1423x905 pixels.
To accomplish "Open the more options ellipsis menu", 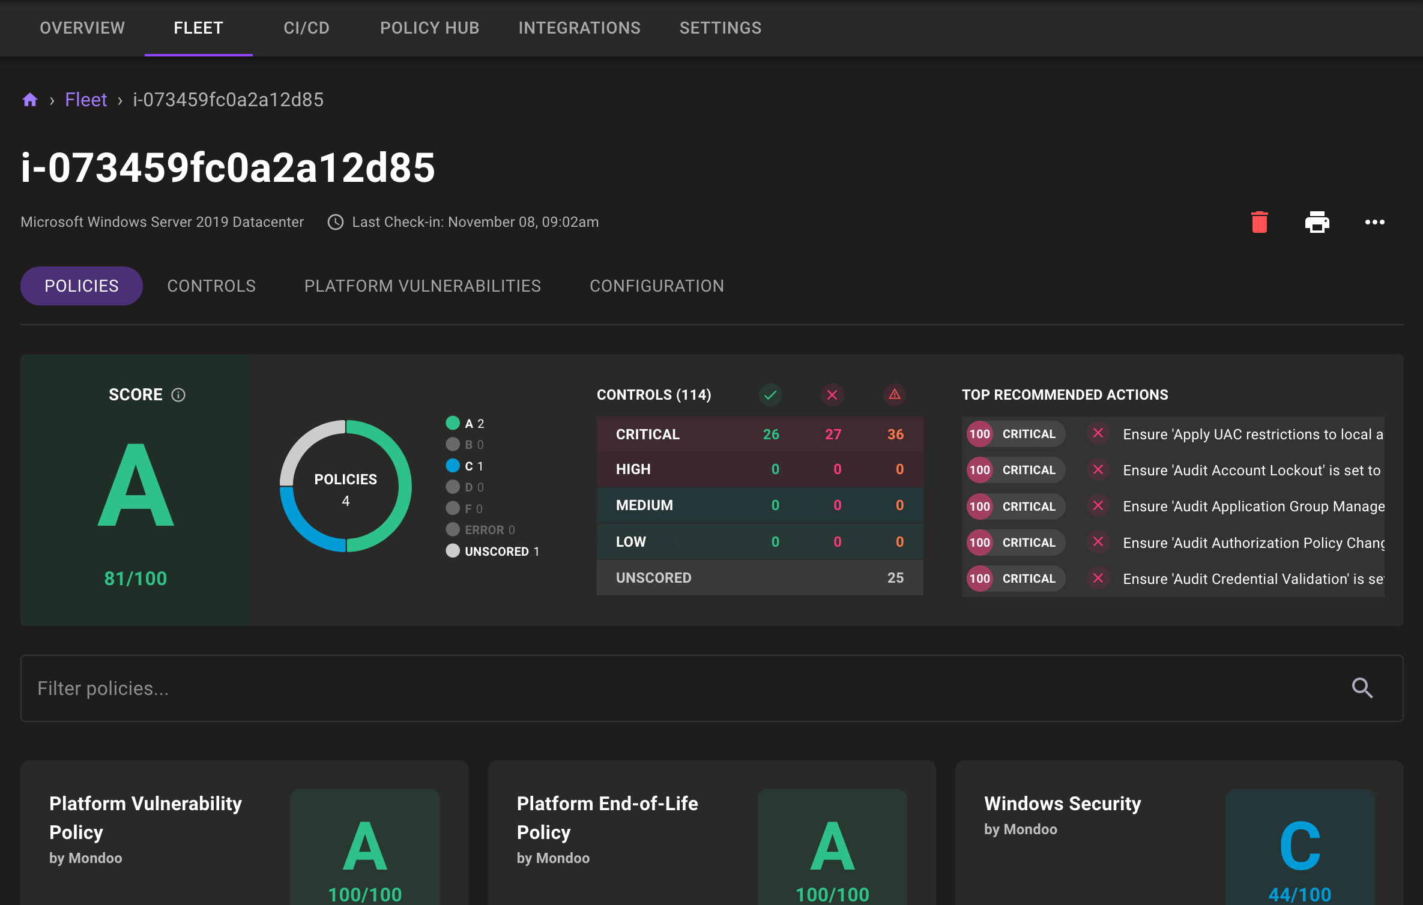I will tap(1374, 221).
